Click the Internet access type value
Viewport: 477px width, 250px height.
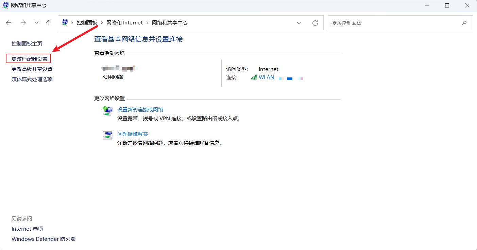(x=269, y=69)
